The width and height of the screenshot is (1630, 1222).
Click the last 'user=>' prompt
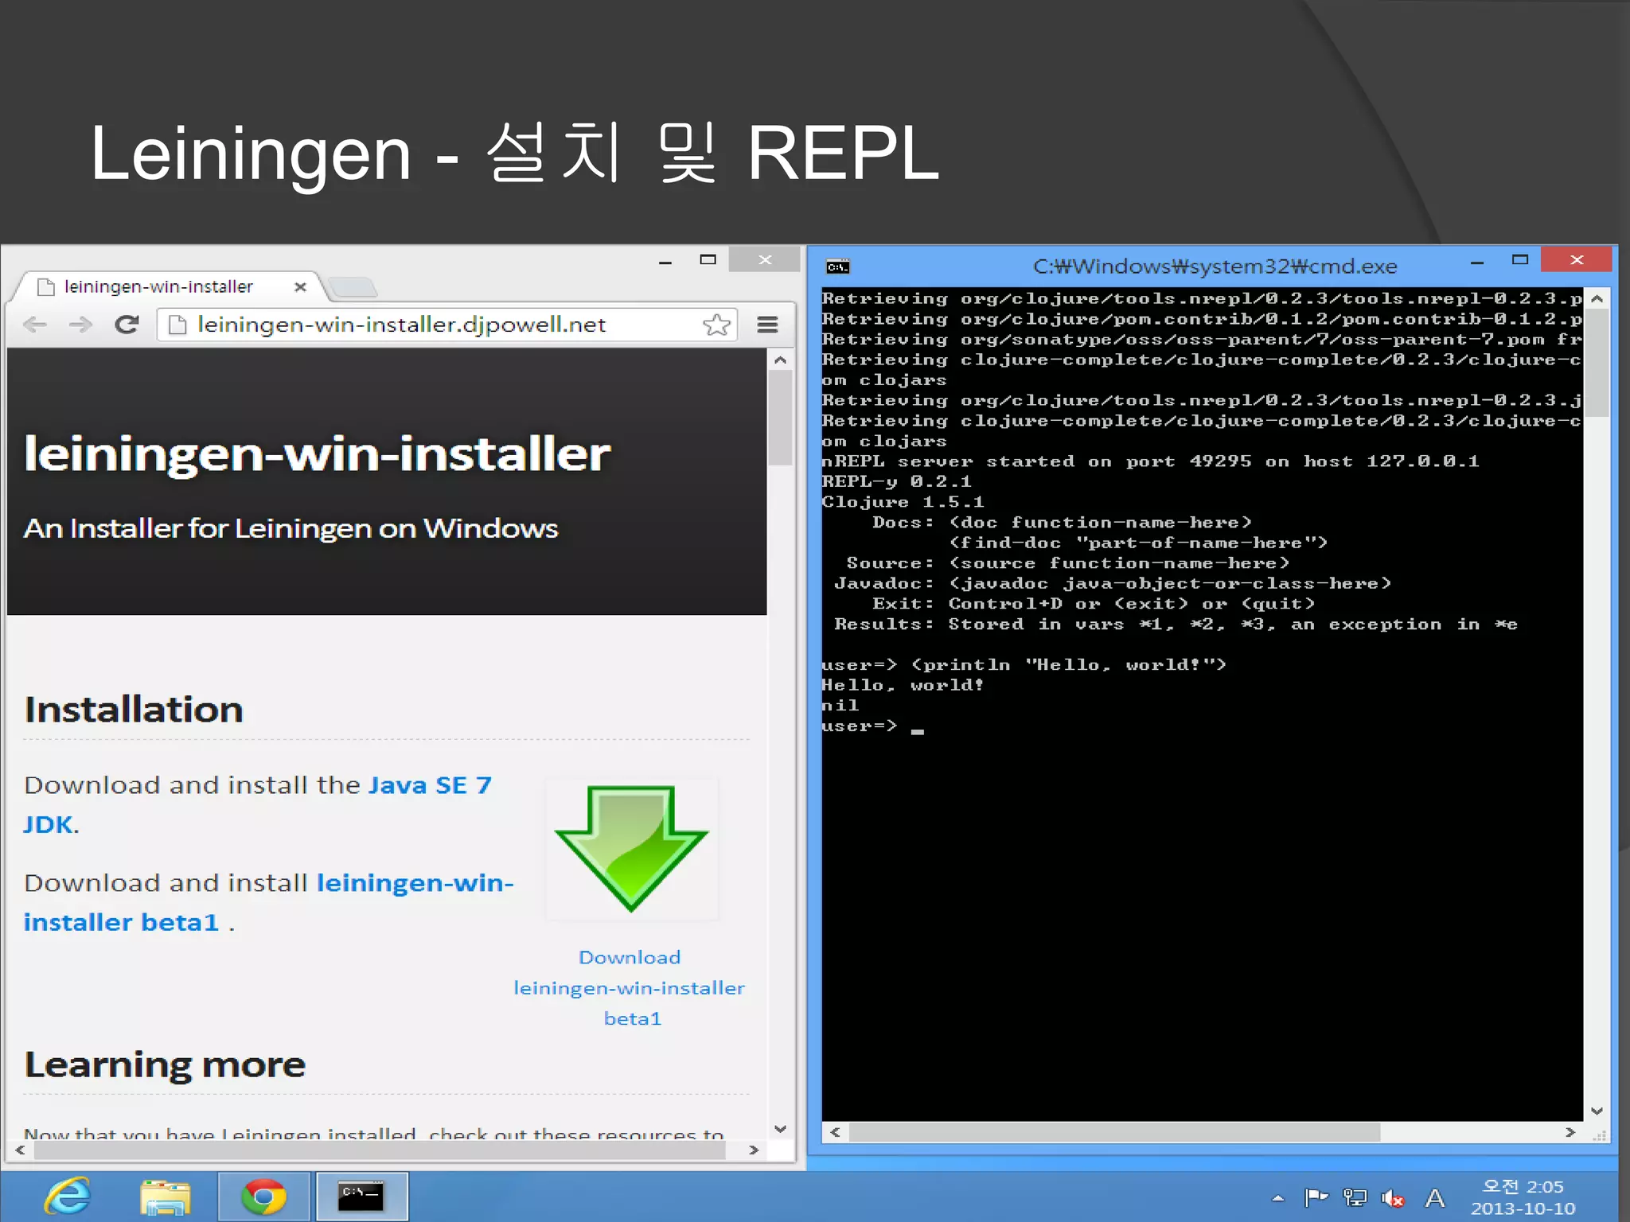859,726
